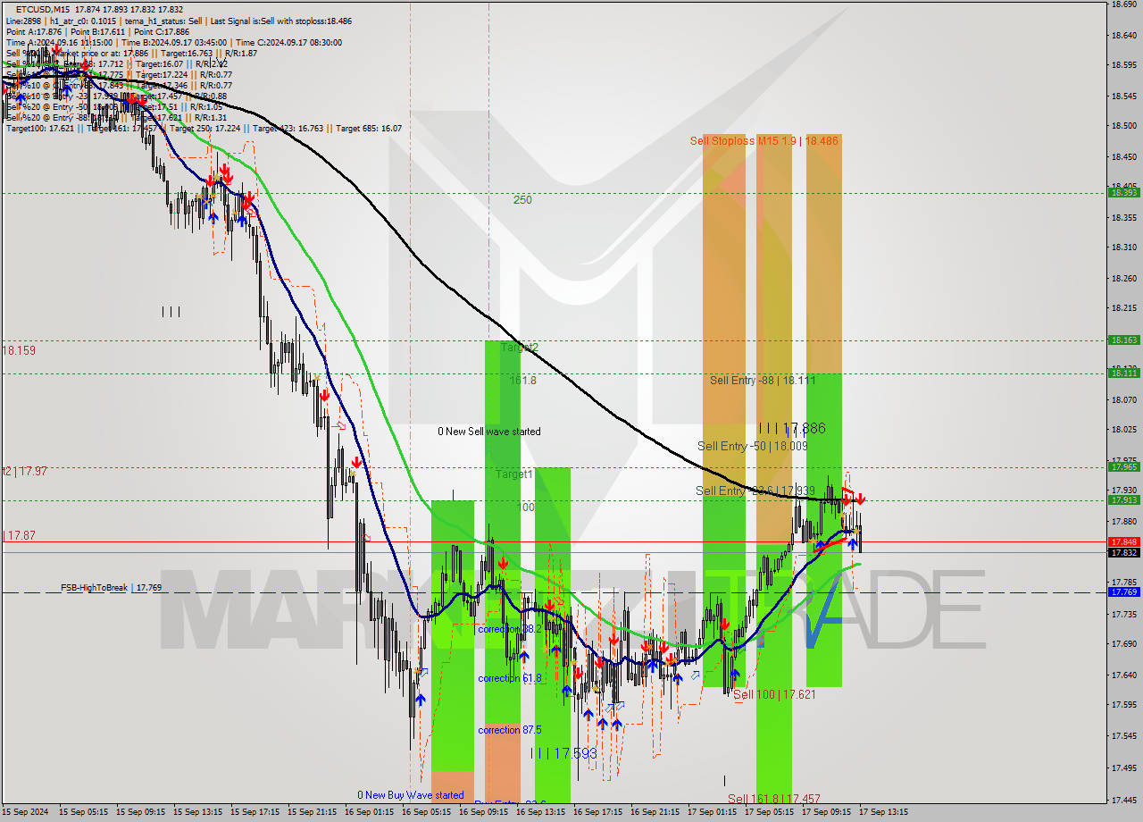Viewport: 1143px width, 822px height.
Task: Select the 'Target2' label on the chart
Action: pyautogui.click(x=519, y=347)
